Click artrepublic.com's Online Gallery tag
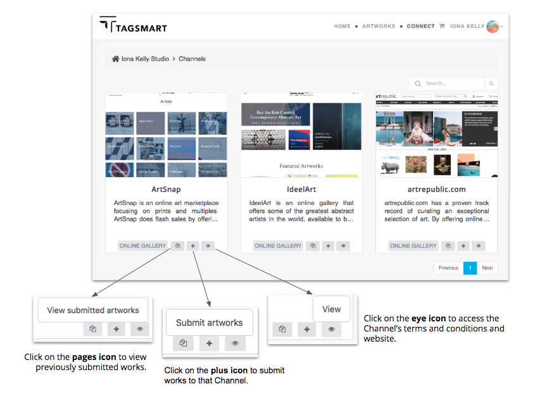 tap(413, 245)
